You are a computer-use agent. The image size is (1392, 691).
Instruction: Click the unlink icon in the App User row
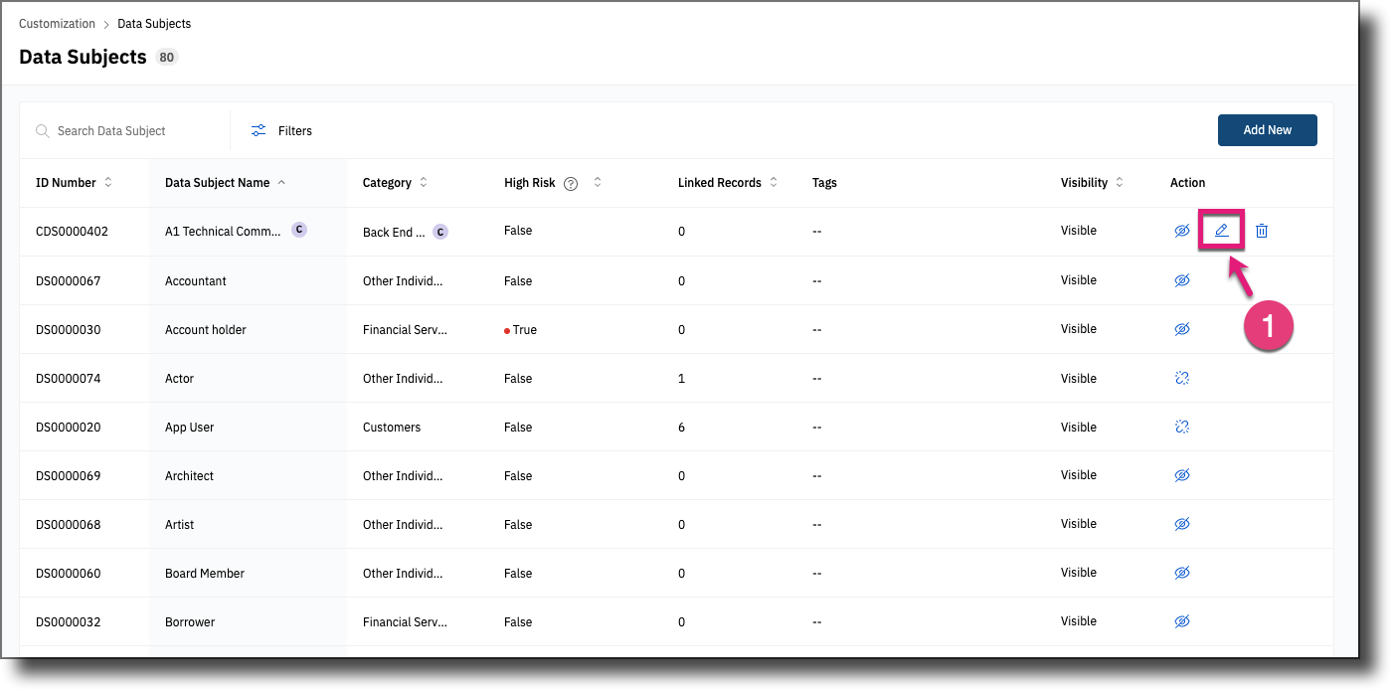click(1182, 427)
